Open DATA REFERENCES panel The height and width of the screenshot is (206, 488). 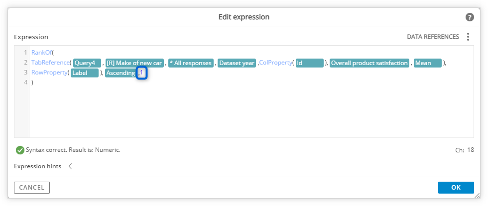[433, 37]
